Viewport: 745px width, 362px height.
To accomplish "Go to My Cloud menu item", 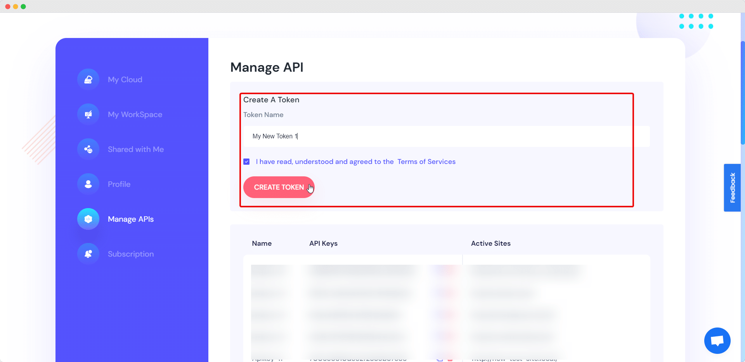I will tap(125, 79).
